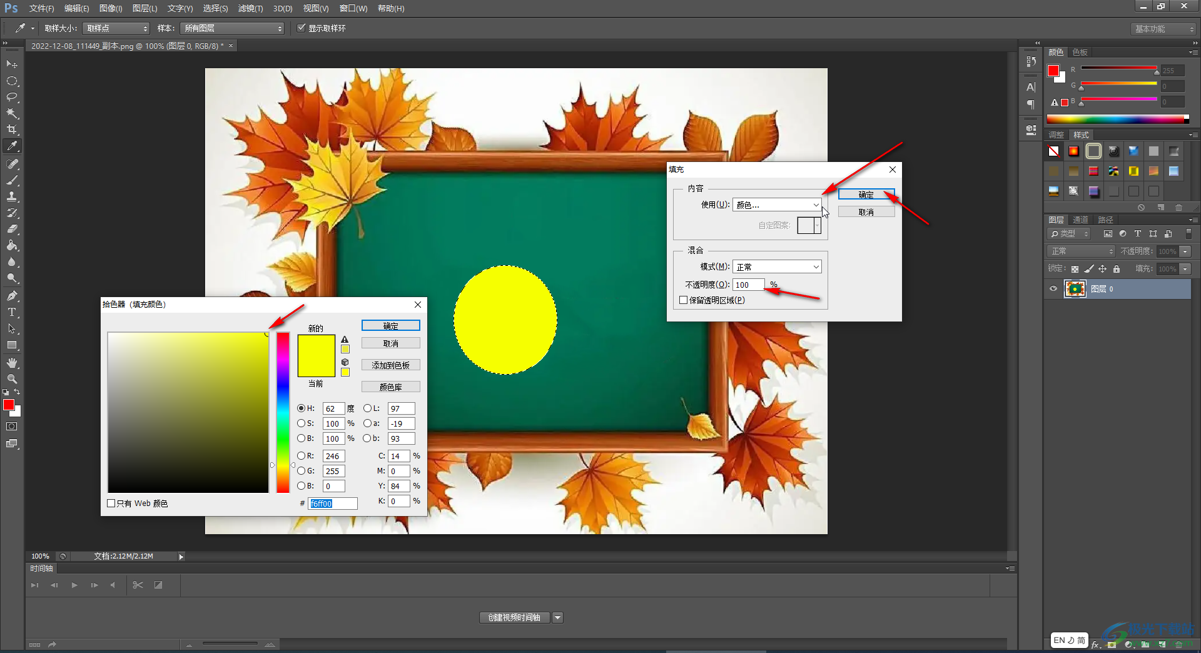The height and width of the screenshot is (653, 1201).
Task: Select the Clone Stamp tool
Action: tap(12, 196)
